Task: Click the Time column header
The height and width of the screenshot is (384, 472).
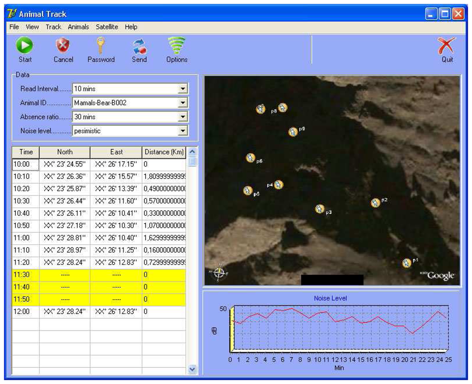Action: [26, 152]
